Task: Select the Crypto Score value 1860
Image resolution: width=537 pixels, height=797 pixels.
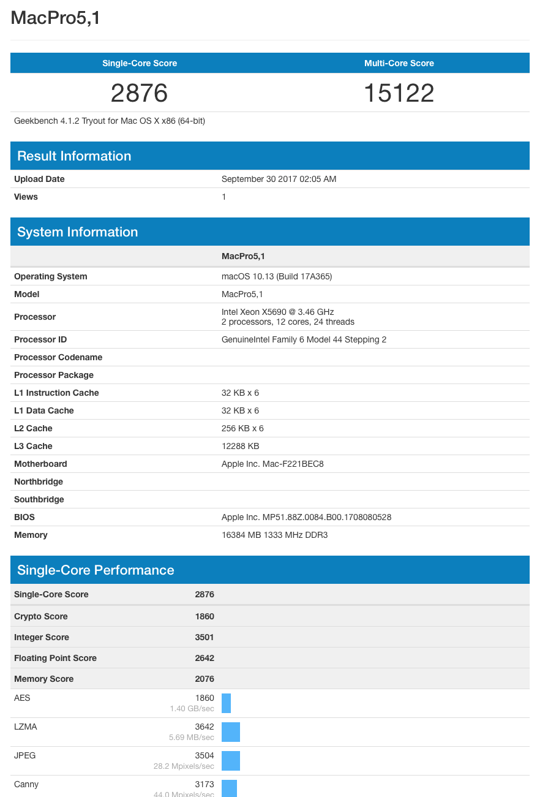Action: (205, 616)
